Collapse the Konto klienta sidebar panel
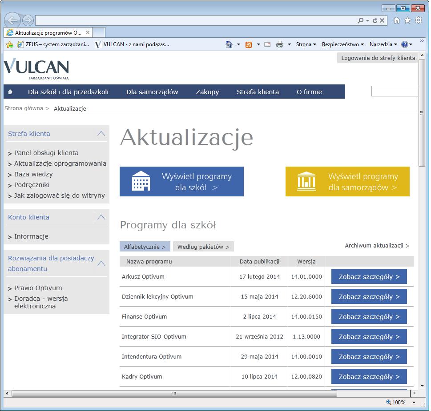The image size is (431, 411). tap(101, 217)
